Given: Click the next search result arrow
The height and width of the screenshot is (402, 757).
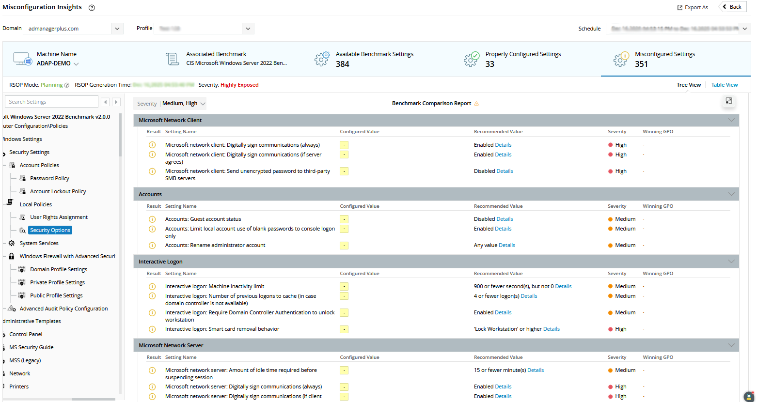Looking at the screenshot, I should [x=116, y=102].
